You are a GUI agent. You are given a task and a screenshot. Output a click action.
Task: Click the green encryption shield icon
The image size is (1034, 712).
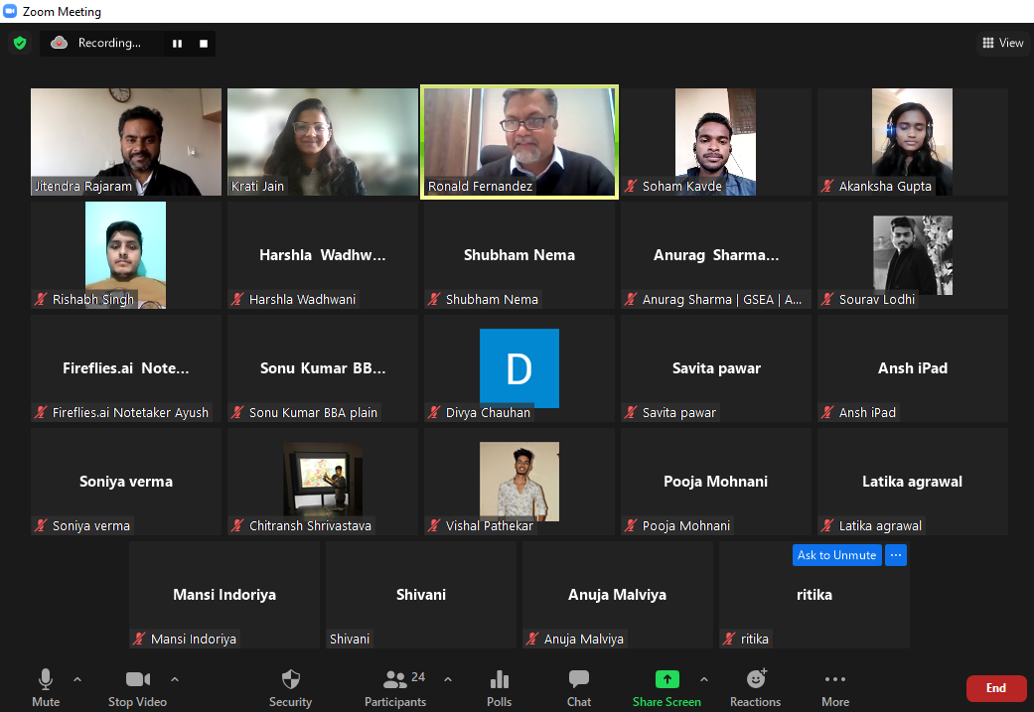point(19,43)
